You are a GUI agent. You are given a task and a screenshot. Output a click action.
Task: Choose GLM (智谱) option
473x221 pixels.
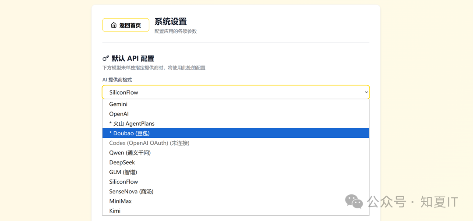pos(236,172)
